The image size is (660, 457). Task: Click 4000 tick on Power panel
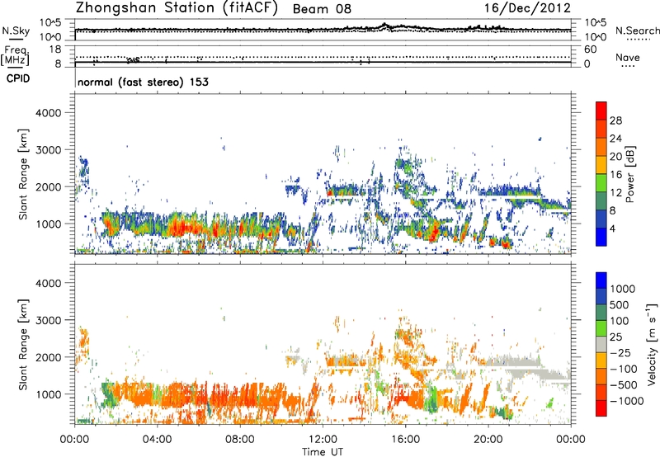pyautogui.click(x=48, y=113)
